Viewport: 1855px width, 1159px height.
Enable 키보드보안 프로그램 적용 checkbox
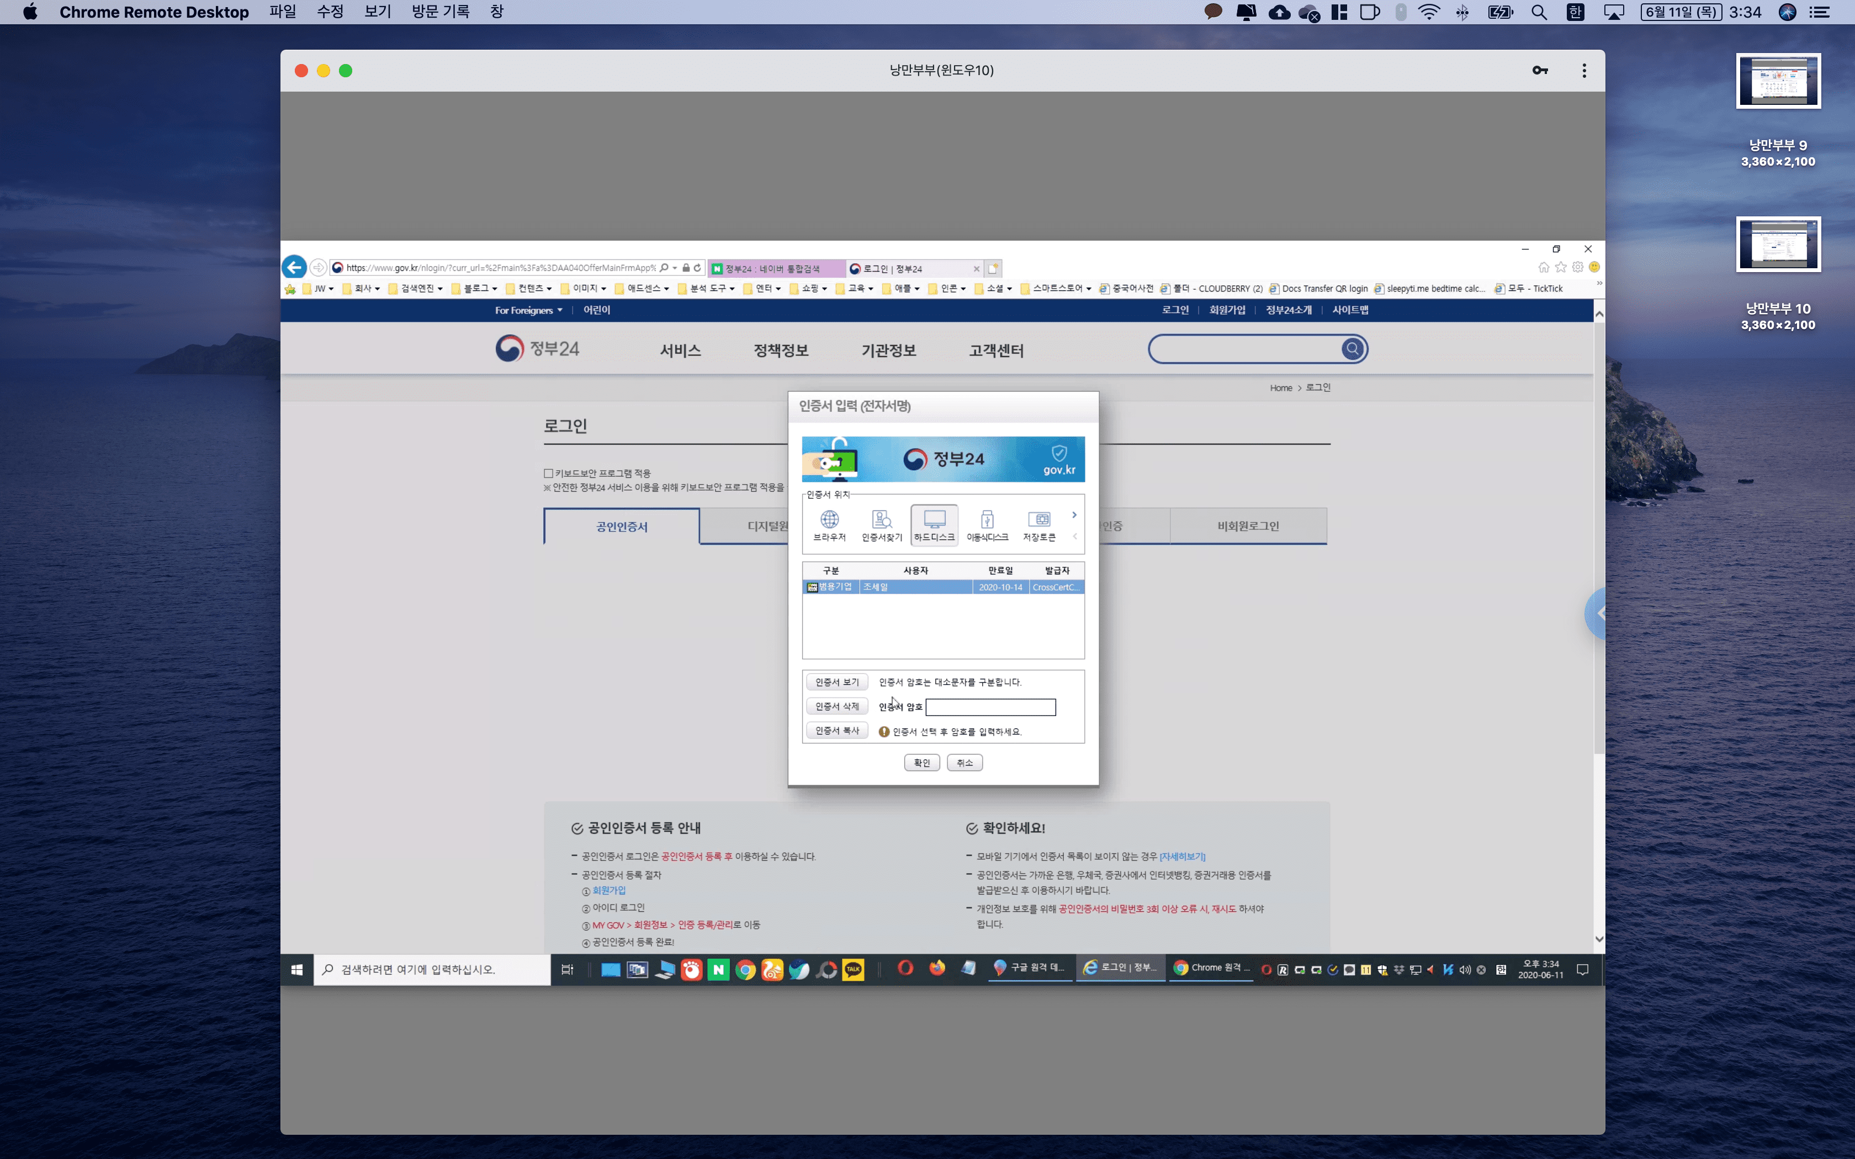tap(549, 473)
